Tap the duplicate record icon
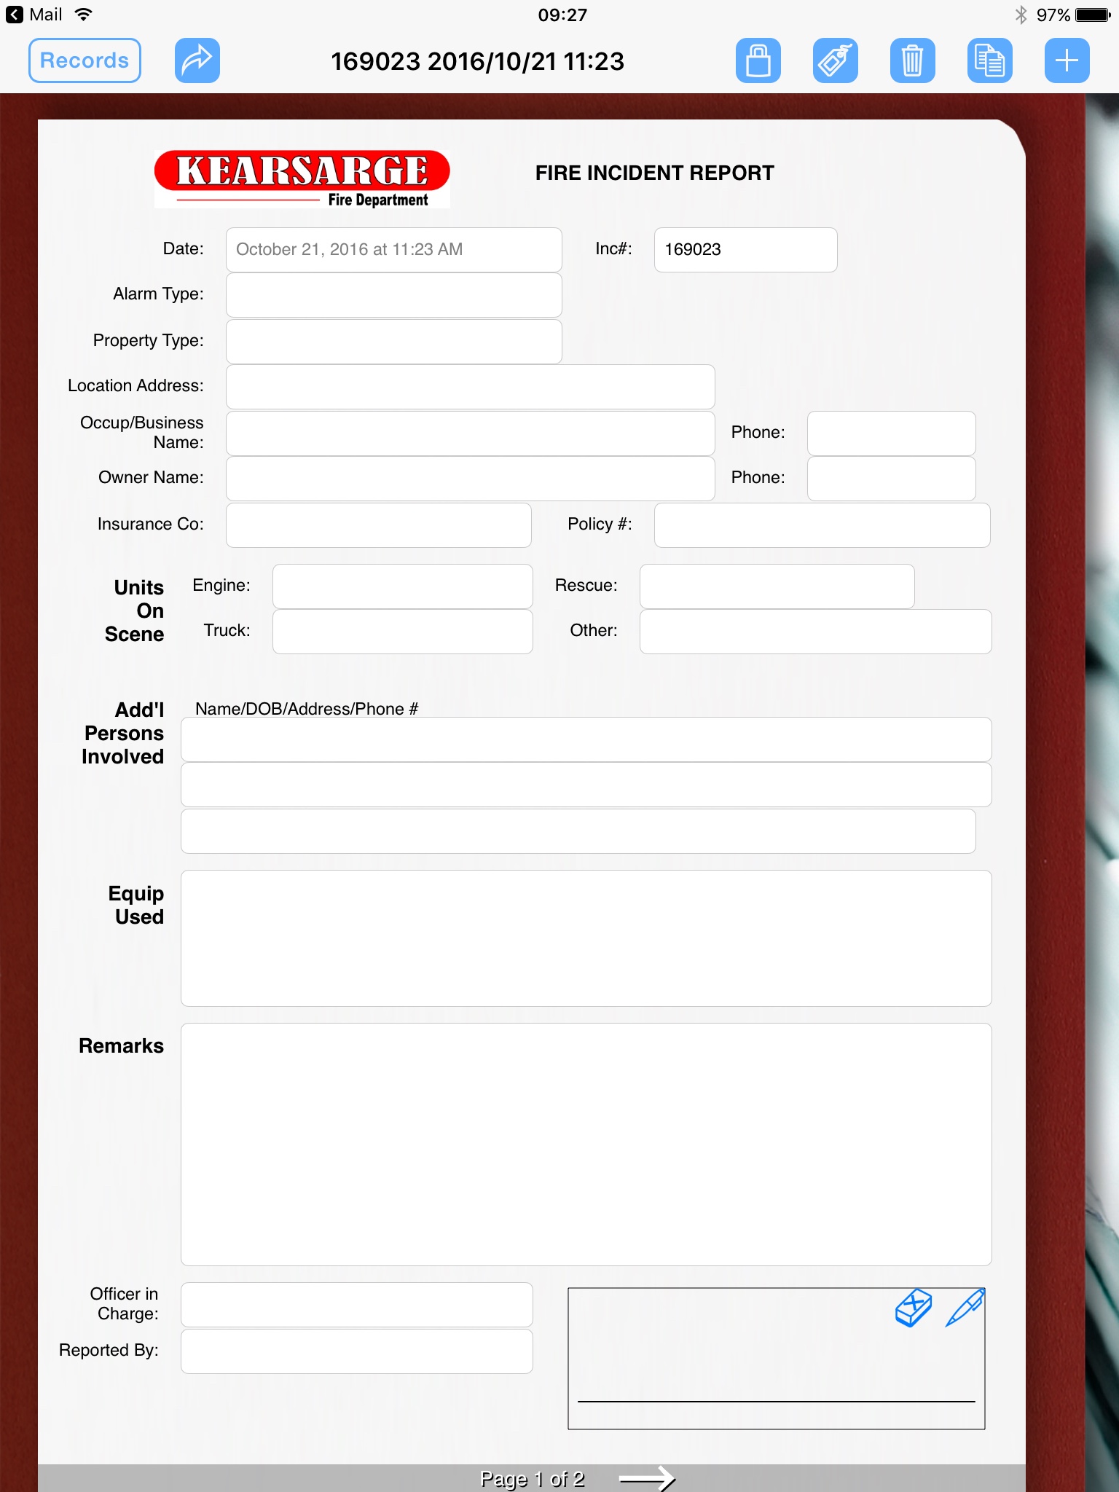The image size is (1119, 1492). click(x=990, y=60)
